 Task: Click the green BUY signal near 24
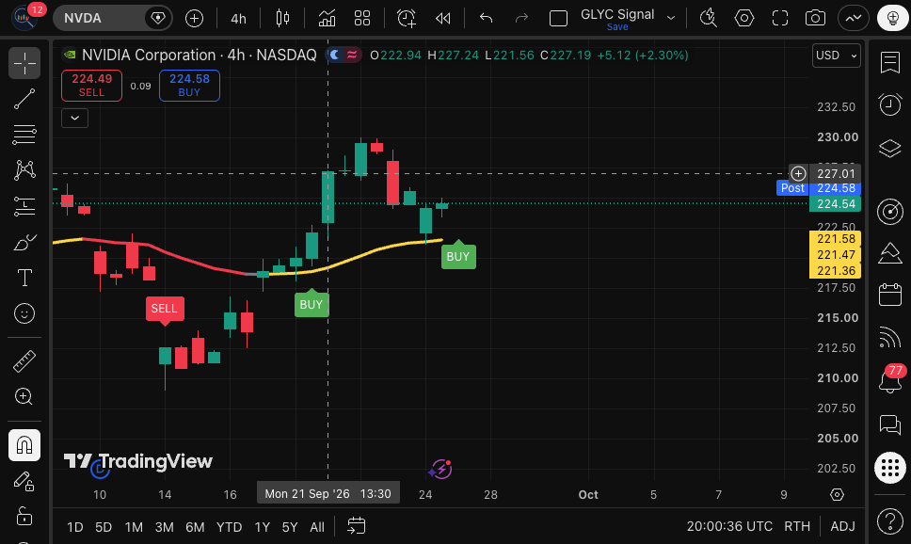tap(458, 256)
